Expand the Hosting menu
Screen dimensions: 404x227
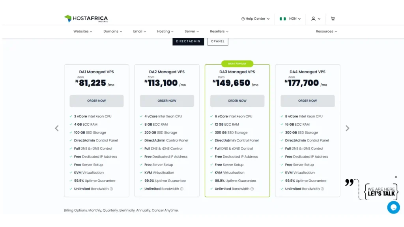click(165, 32)
